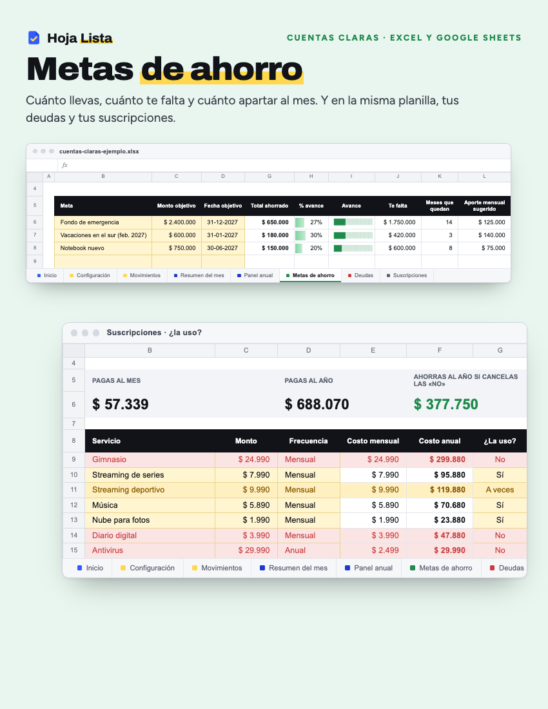
Task: Click the '$ 2.499' costo mensual cell
Action: pos(373,550)
